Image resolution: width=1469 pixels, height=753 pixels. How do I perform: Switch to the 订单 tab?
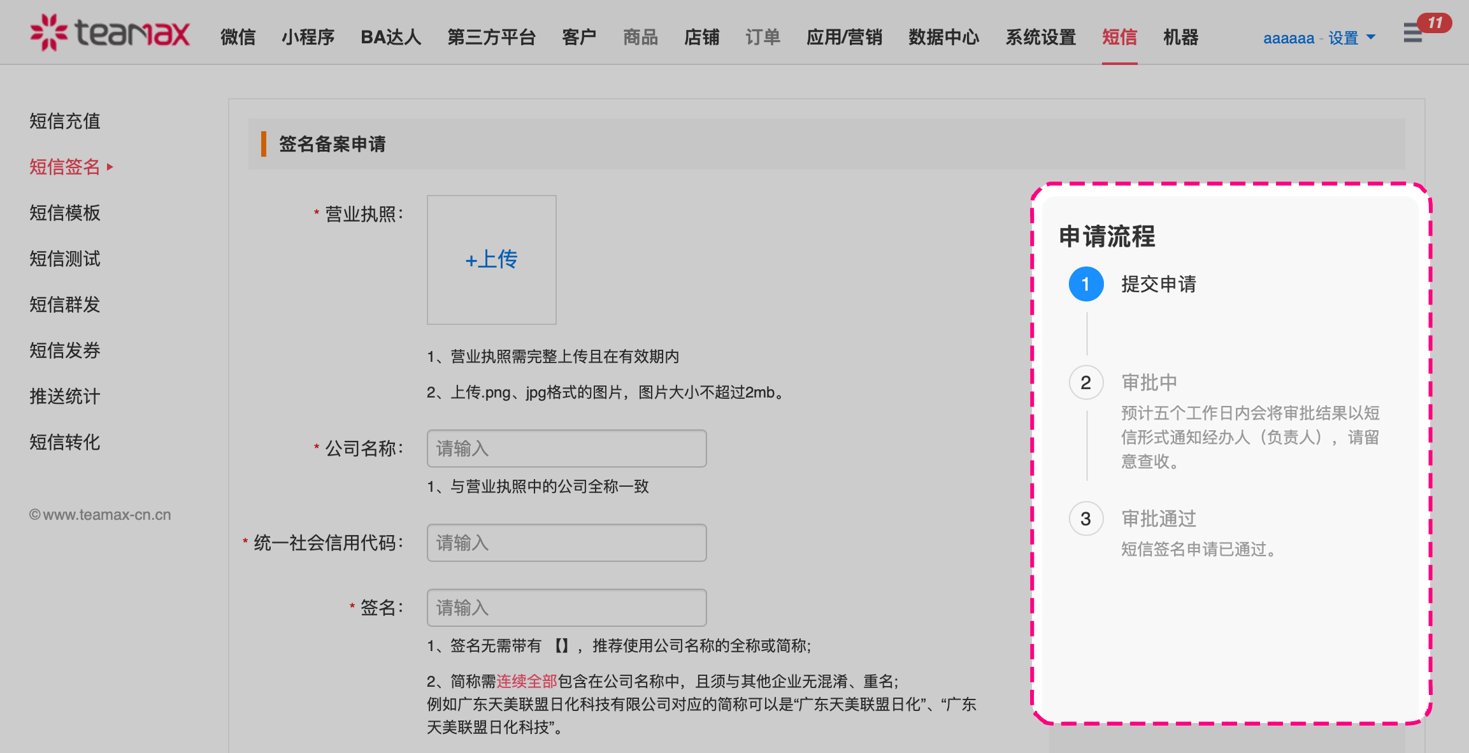click(763, 38)
